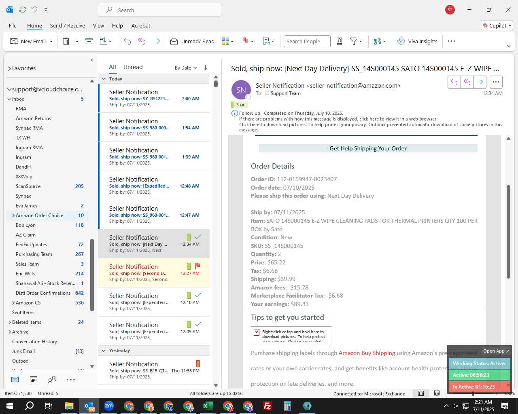The width and height of the screenshot is (518, 414).
Task: Click the Undo icon in the title bar
Action: (x=35, y=10)
